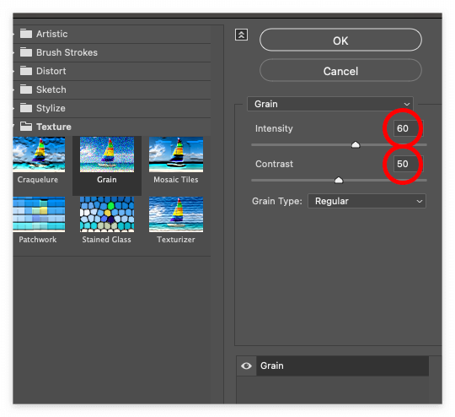Click the Contrast slider handle

339,181
